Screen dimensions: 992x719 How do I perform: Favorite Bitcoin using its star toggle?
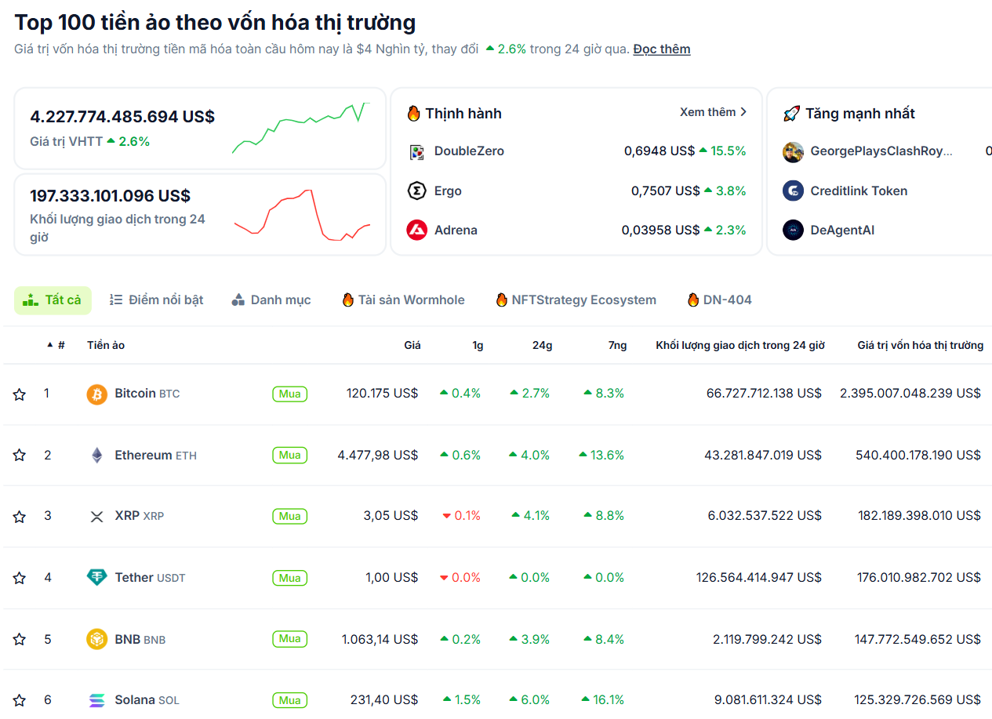click(x=19, y=394)
